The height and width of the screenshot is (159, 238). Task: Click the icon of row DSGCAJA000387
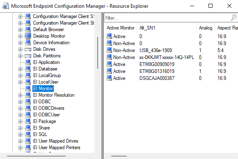[109, 78]
